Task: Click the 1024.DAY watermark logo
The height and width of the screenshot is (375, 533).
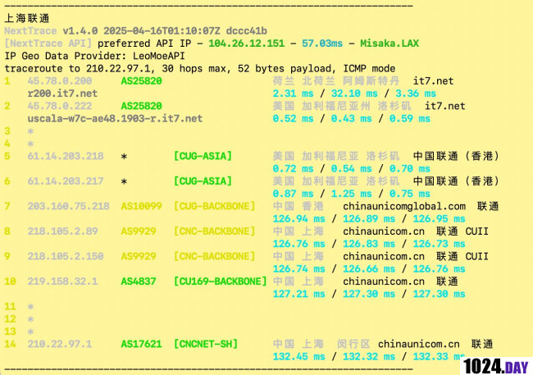Action: pyautogui.click(x=494, y=364)
